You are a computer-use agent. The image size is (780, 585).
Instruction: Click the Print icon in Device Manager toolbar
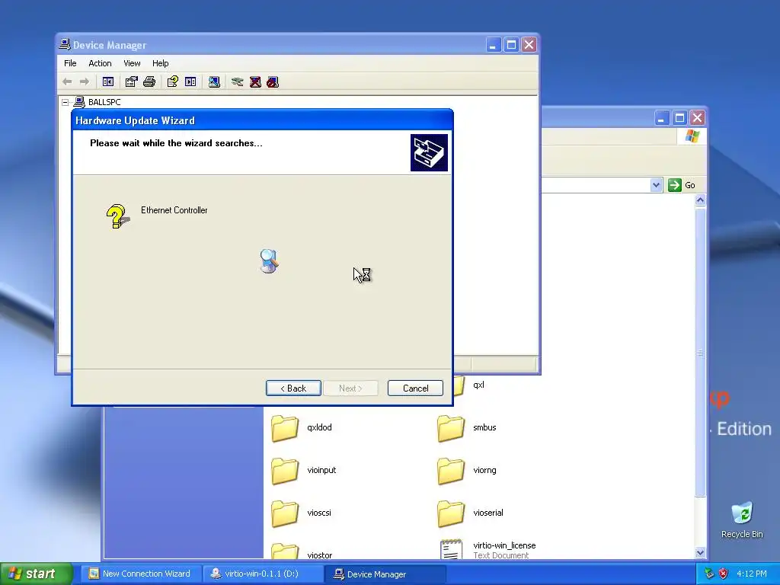click(x=149, y=82)
